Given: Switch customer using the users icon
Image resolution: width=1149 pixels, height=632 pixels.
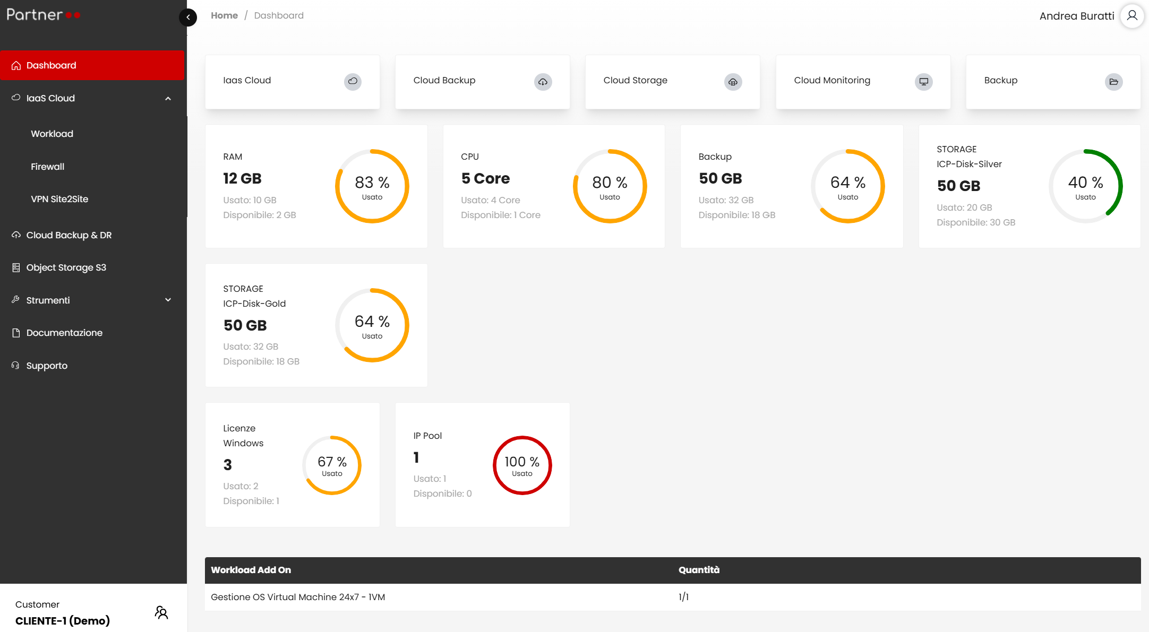Looking at the screenshot, I should (x=161, y=612).
